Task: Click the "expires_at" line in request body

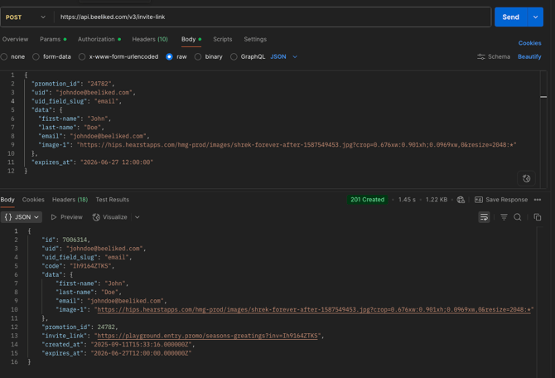Action: pos(93,162)
